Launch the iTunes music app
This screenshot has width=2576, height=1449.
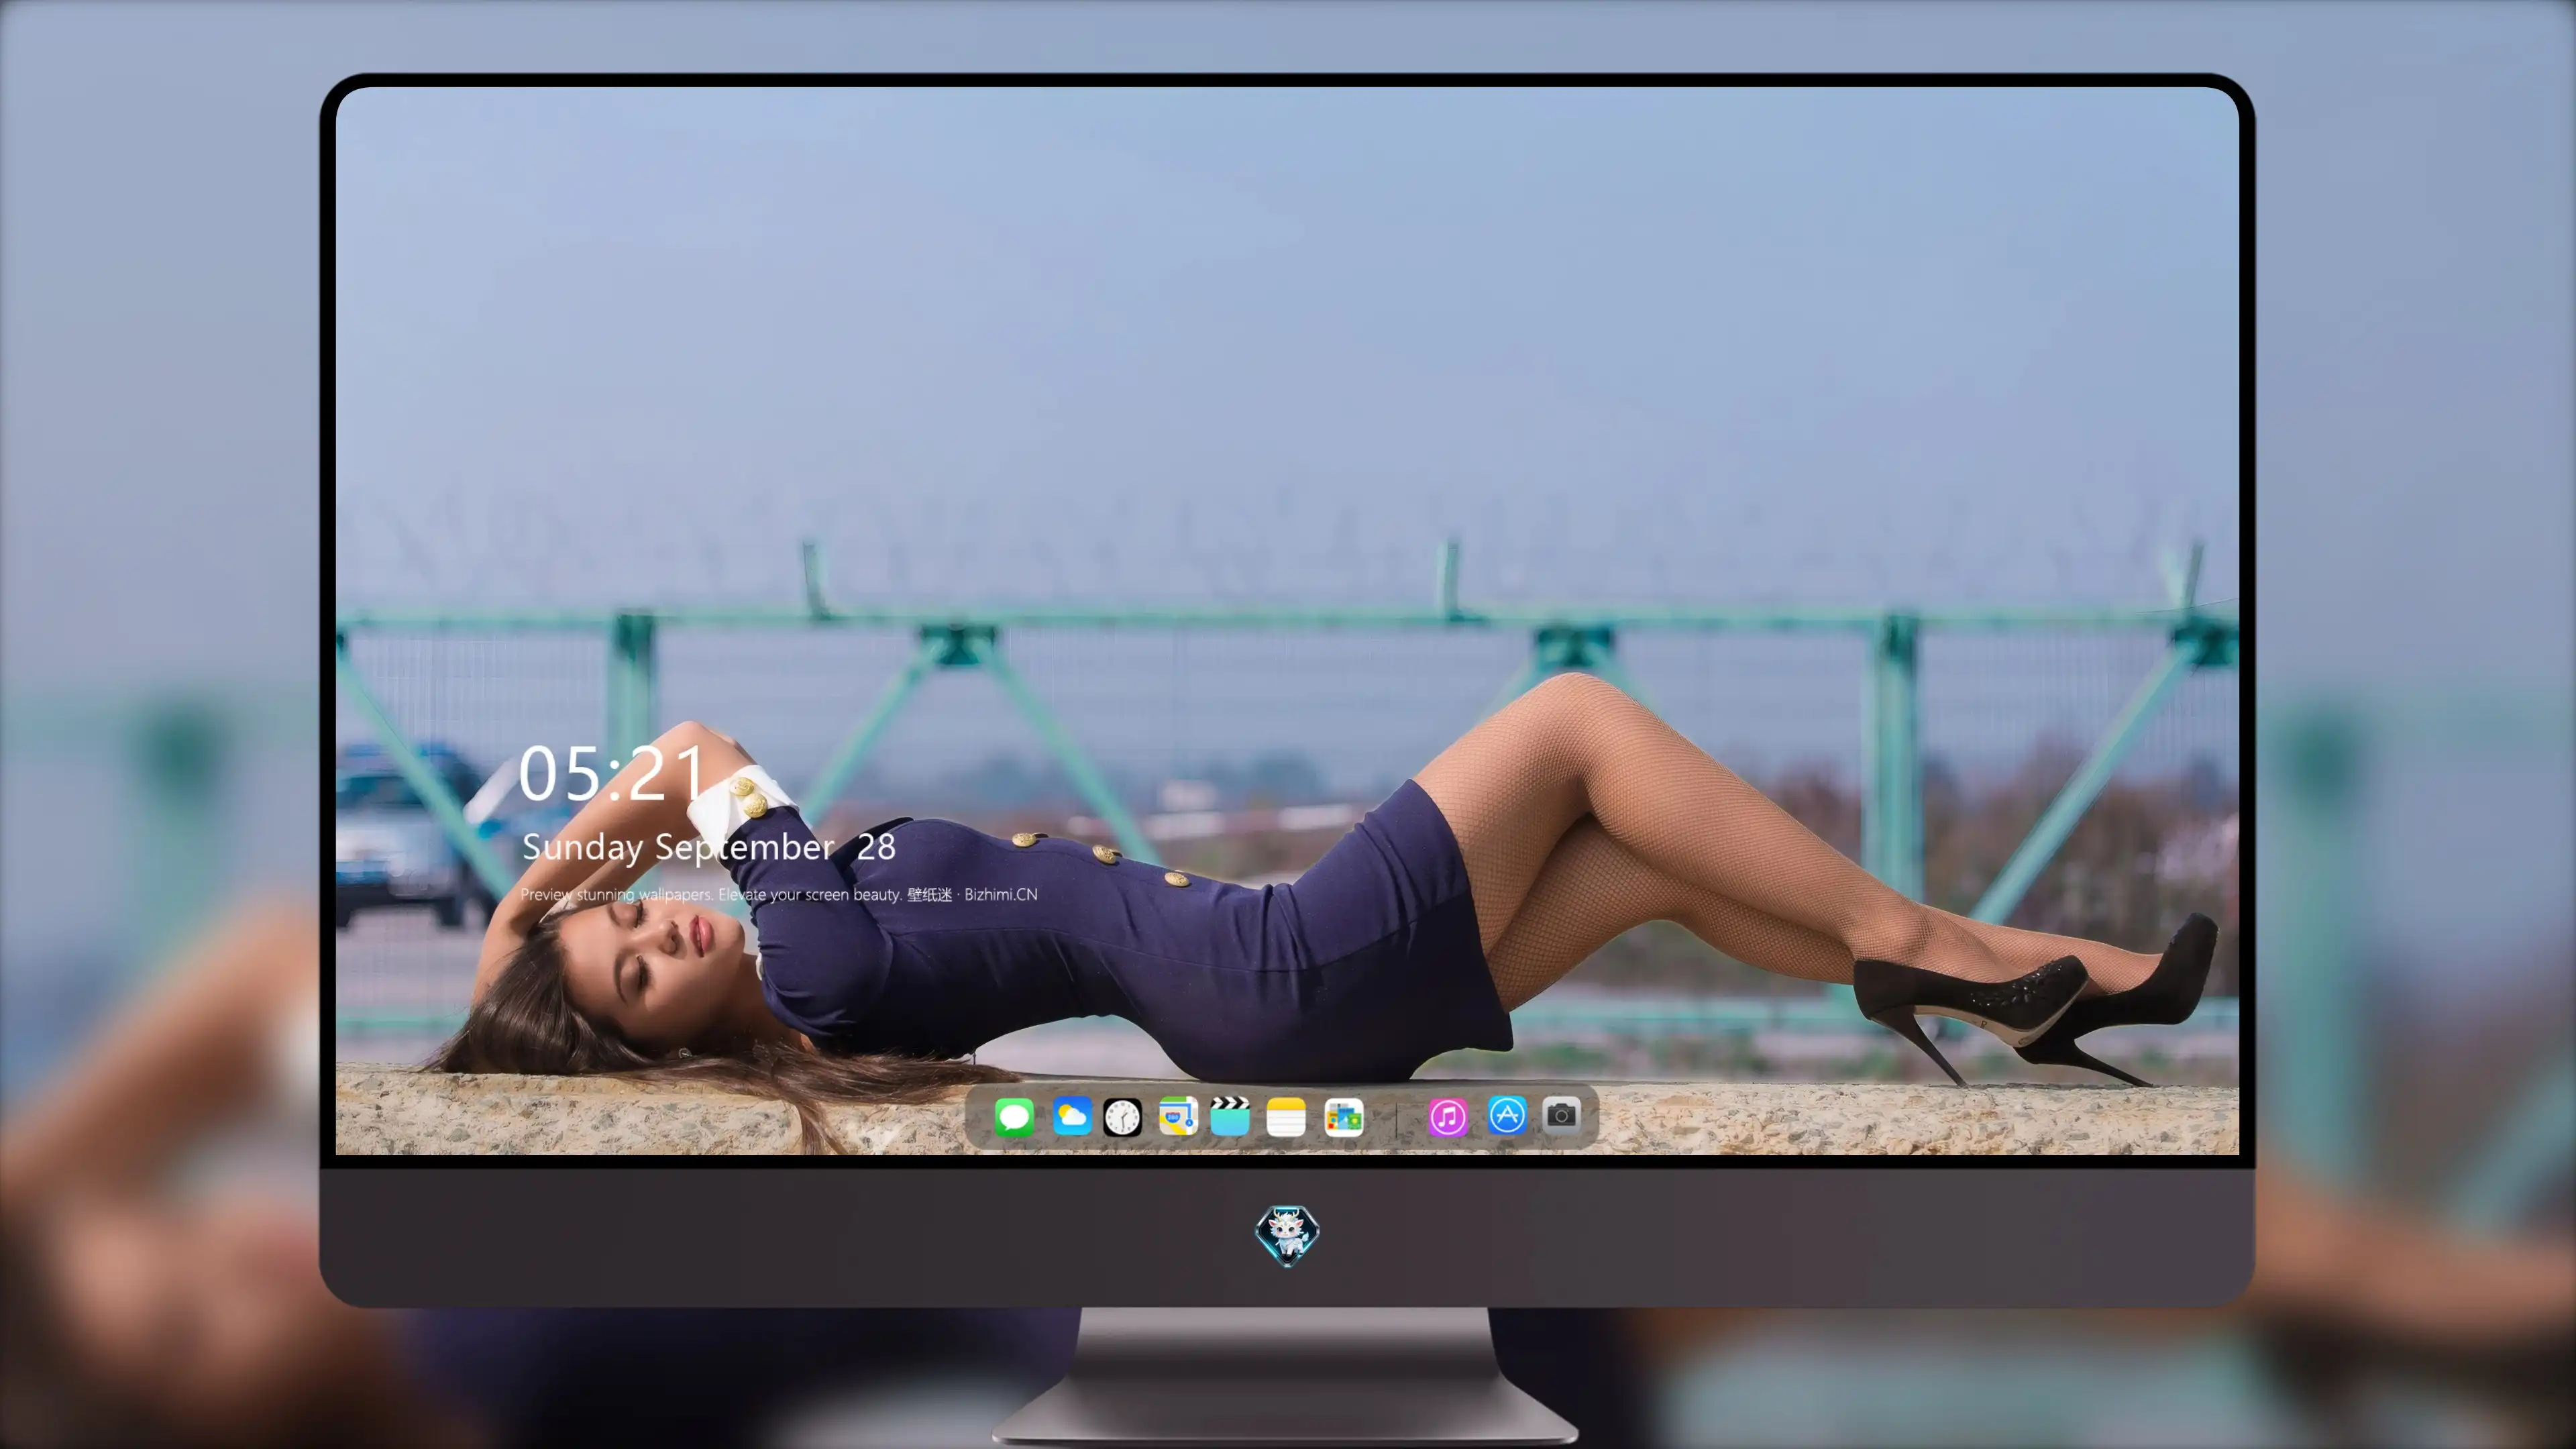(x=1448, y=1117)
